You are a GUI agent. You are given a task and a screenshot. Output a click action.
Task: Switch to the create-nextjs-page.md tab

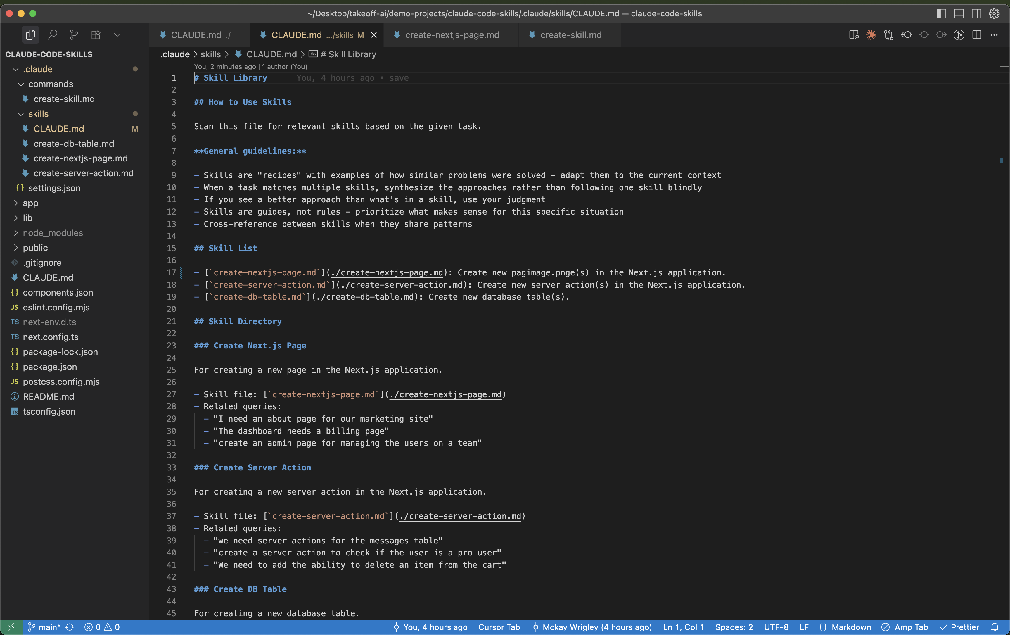click(452, 35)
